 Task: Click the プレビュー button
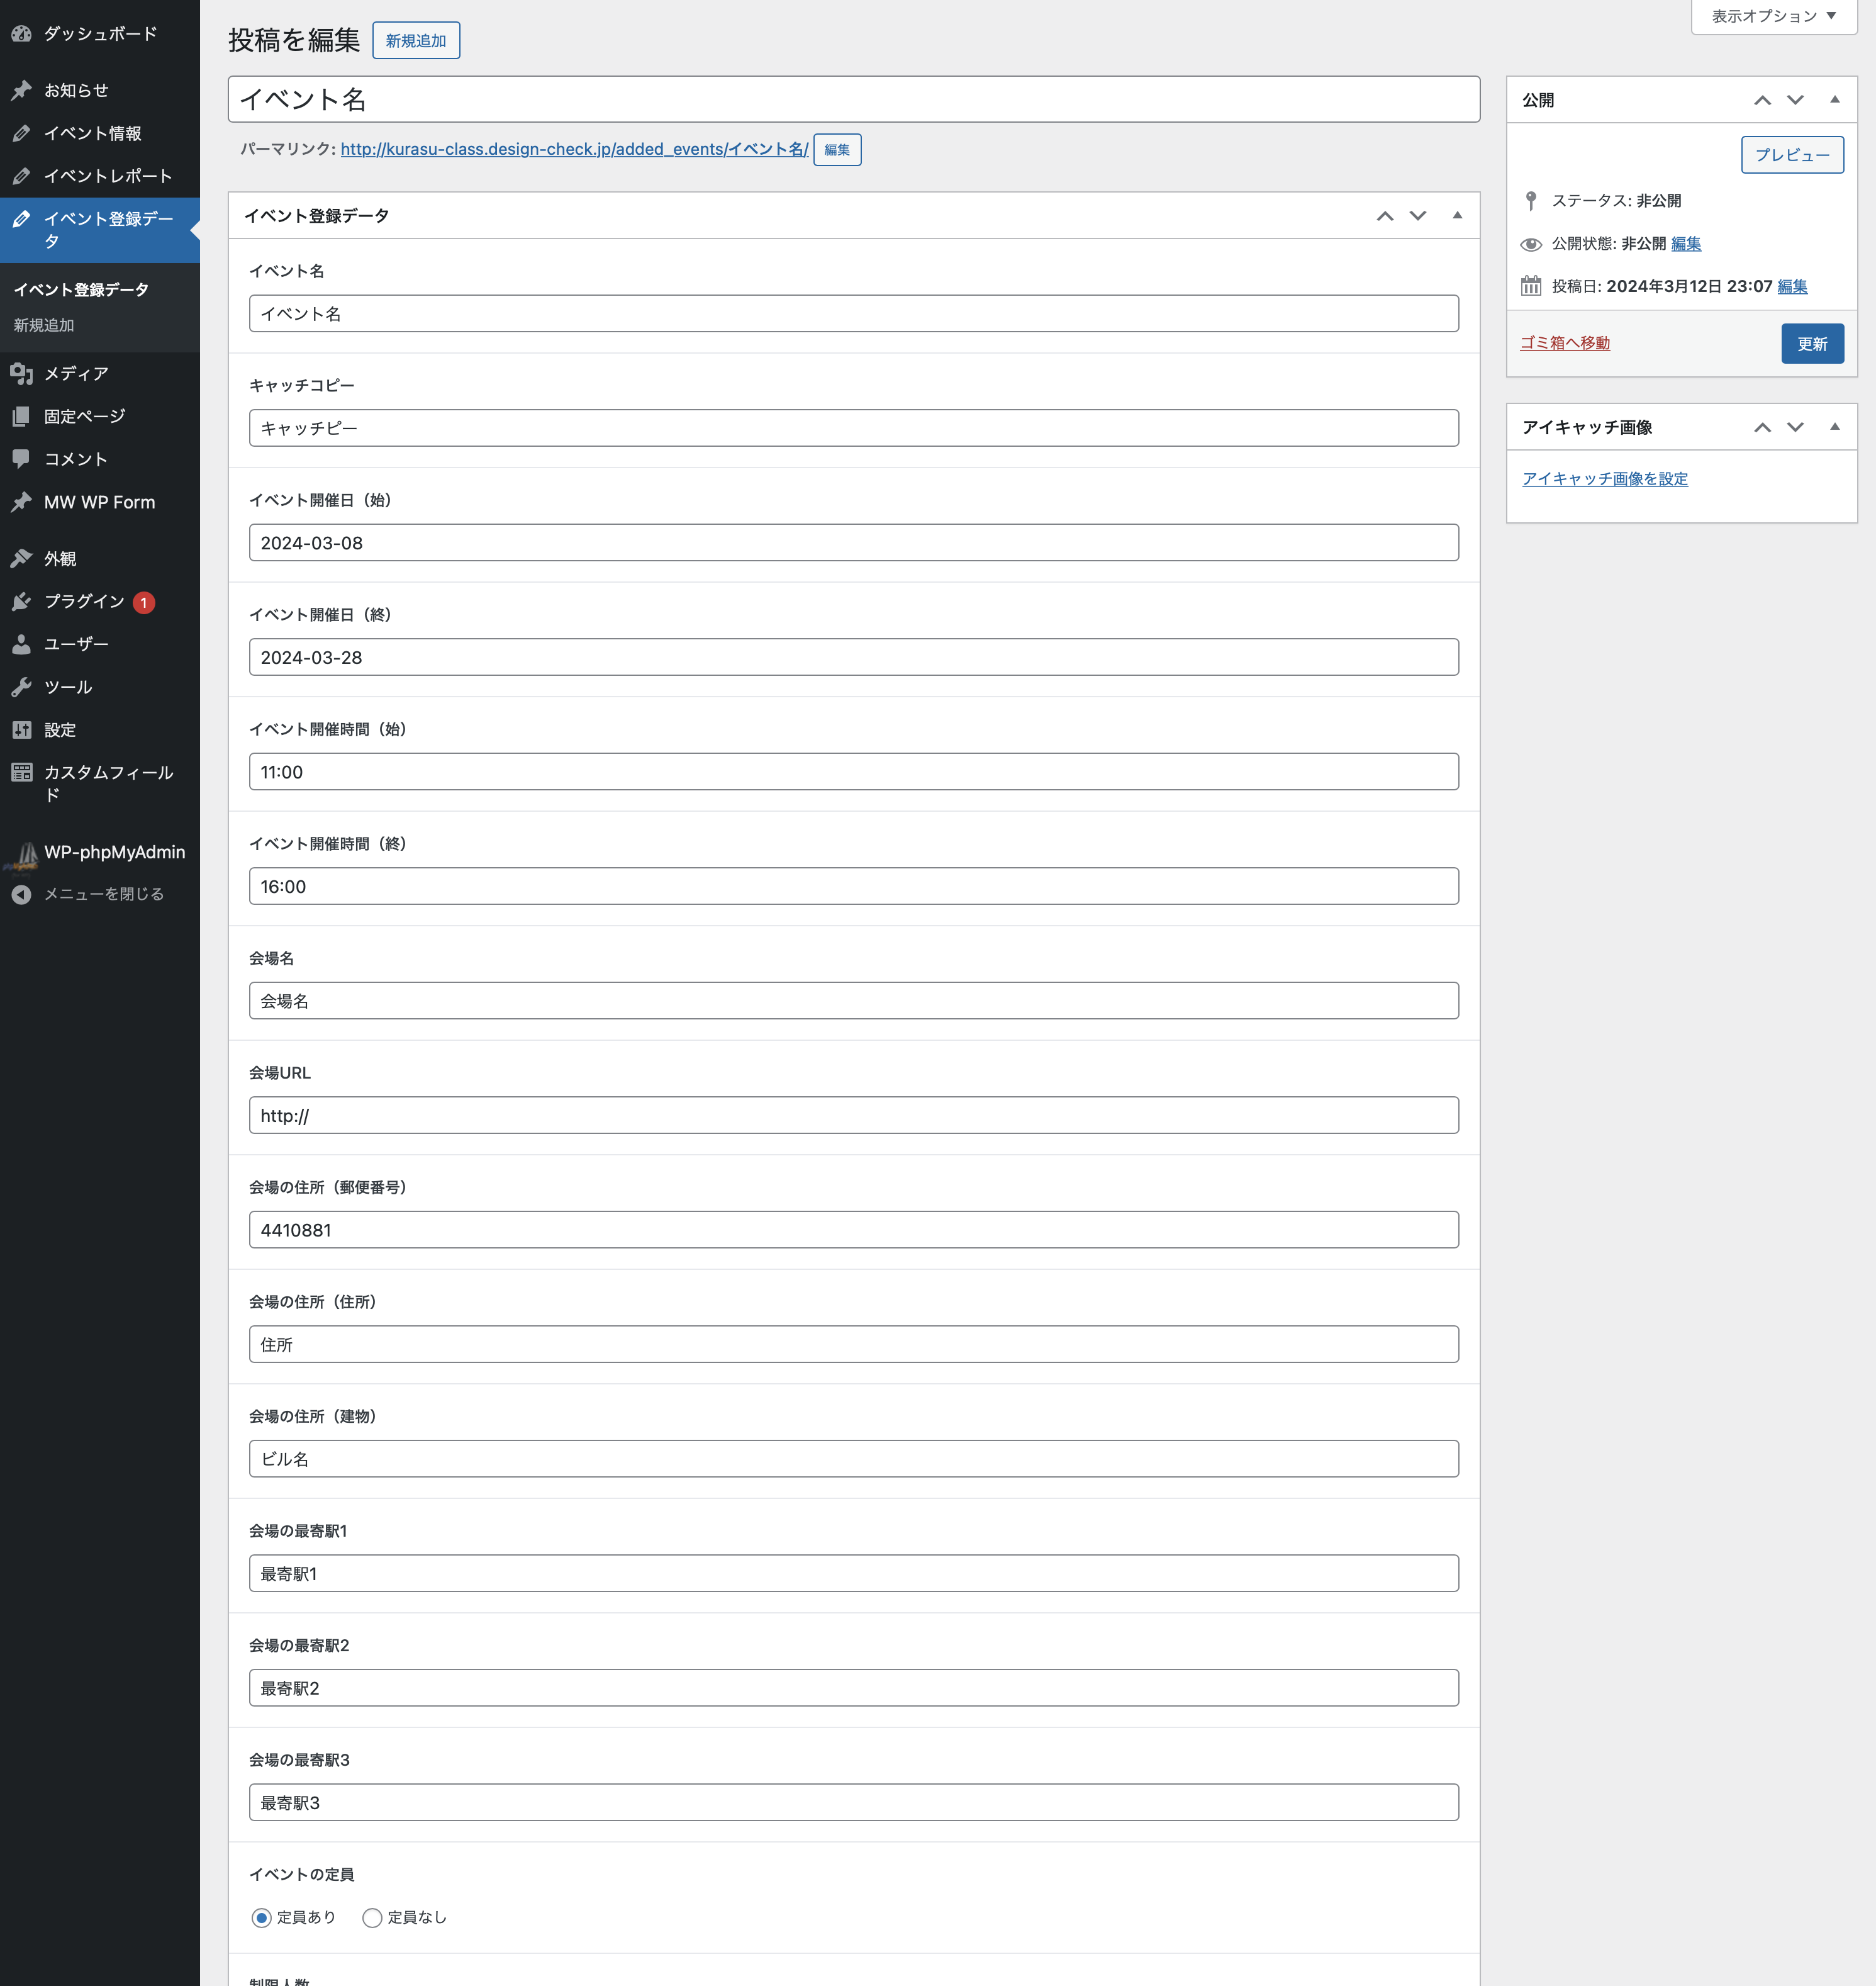(x=1792, y=155)
